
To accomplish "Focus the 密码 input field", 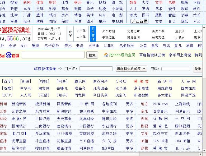I will point(176,69).
